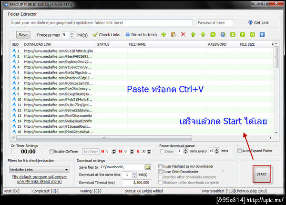Click flame icon of row 1
286x205 pixels.
(14, 51)
